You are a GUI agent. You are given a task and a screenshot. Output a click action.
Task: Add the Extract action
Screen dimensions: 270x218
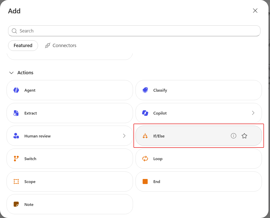tap(70, 113)
